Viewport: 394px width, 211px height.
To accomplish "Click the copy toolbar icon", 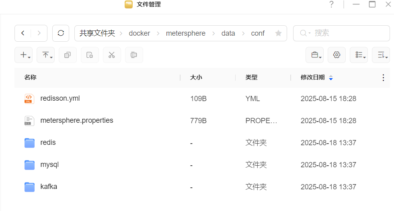I will tap(68, 55).
